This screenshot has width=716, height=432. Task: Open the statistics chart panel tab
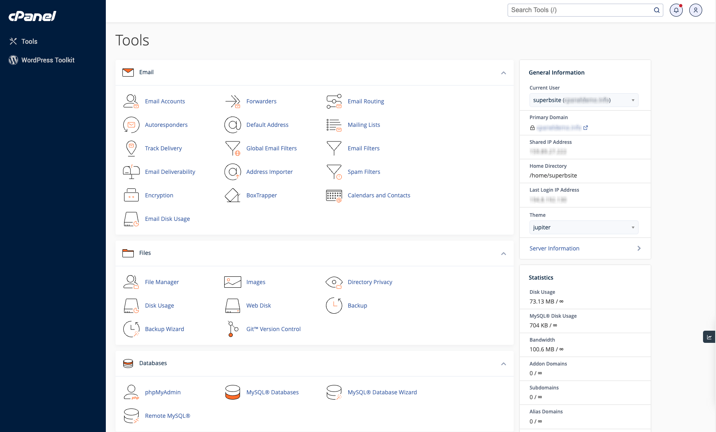coord(709,337)
